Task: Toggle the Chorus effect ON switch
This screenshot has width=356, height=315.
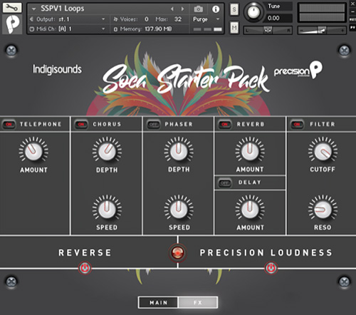Action: coord(81,124)
